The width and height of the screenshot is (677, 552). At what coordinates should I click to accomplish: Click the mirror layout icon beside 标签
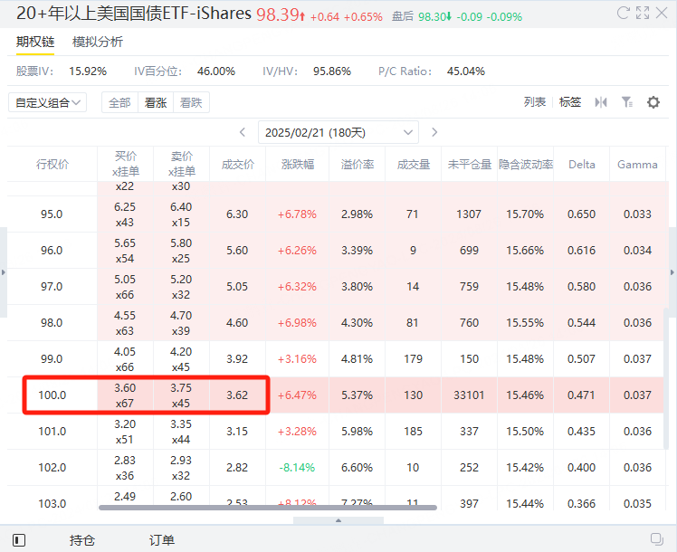click(601, 102)
